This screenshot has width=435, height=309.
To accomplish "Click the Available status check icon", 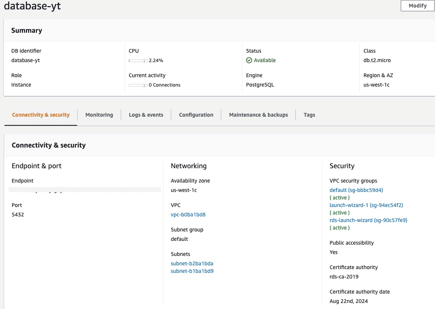I will pyautogui.click(x=249, y=60).
